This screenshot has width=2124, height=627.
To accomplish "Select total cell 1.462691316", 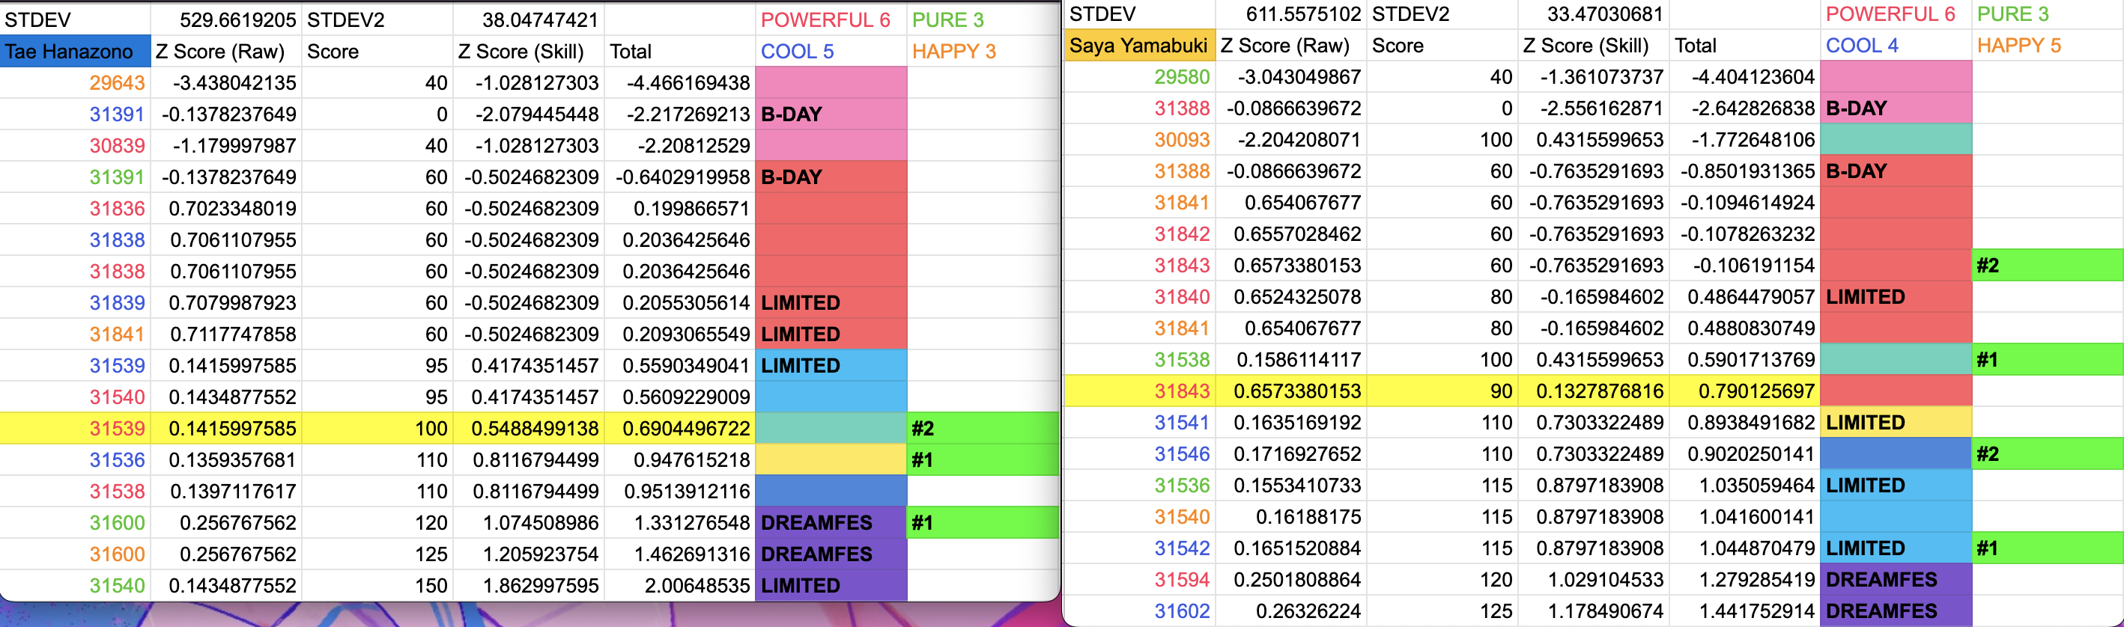I will tap(680, 554).
